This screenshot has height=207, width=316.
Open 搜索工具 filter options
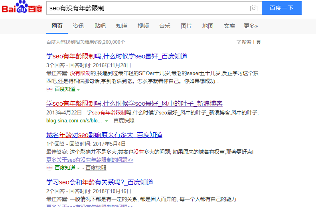(x=249, y=42)
